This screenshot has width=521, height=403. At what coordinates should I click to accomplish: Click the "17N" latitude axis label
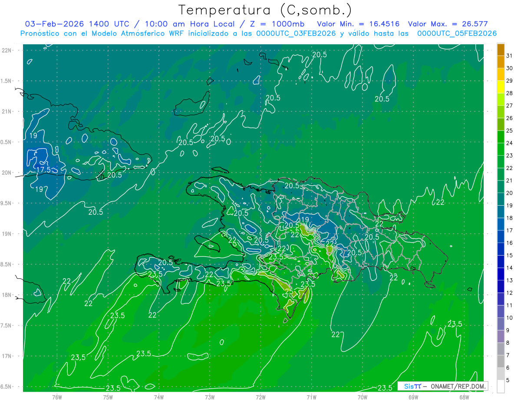7,356
